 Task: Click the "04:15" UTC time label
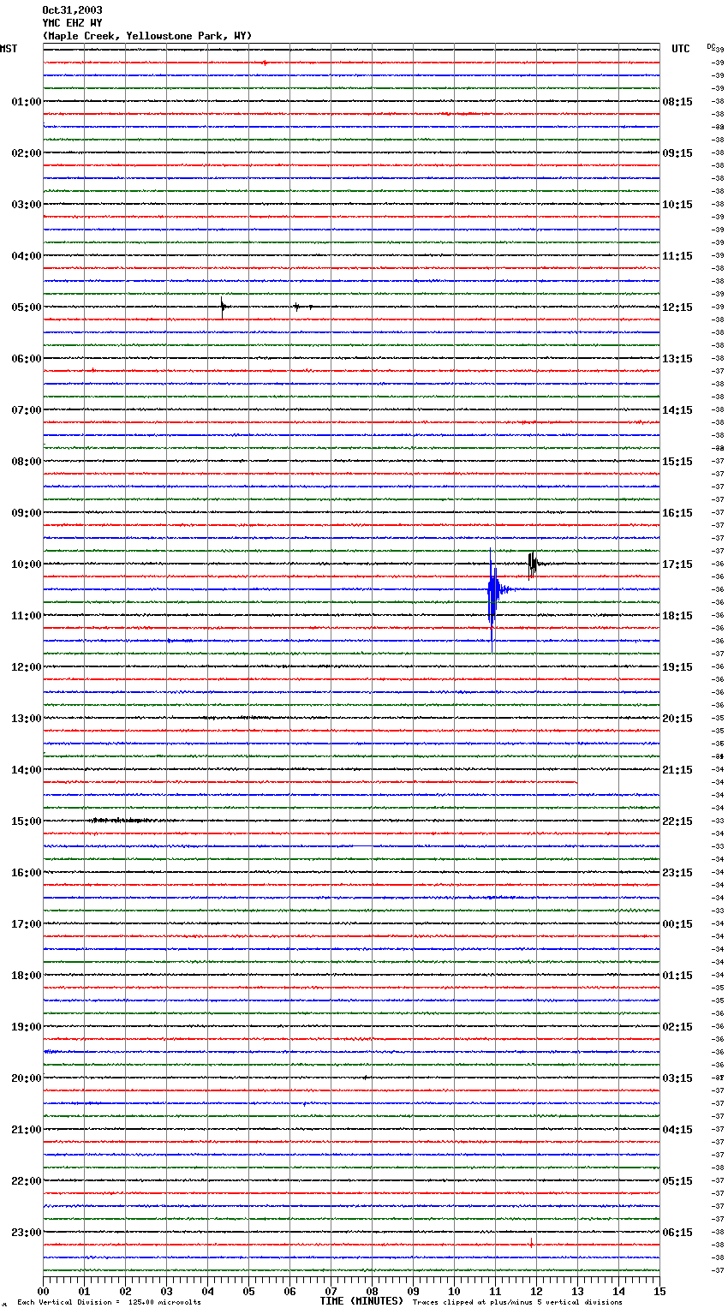677,1130
